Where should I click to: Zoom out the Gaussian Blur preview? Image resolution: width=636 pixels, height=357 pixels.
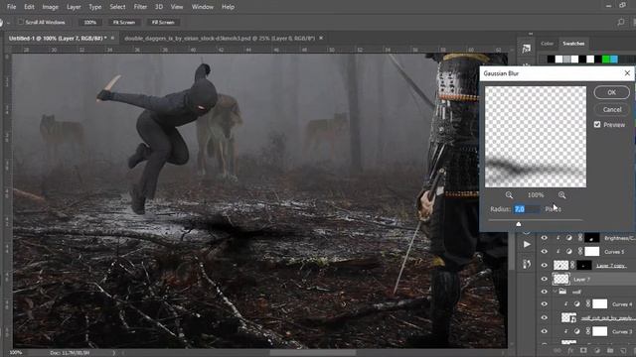pos(509,195)
